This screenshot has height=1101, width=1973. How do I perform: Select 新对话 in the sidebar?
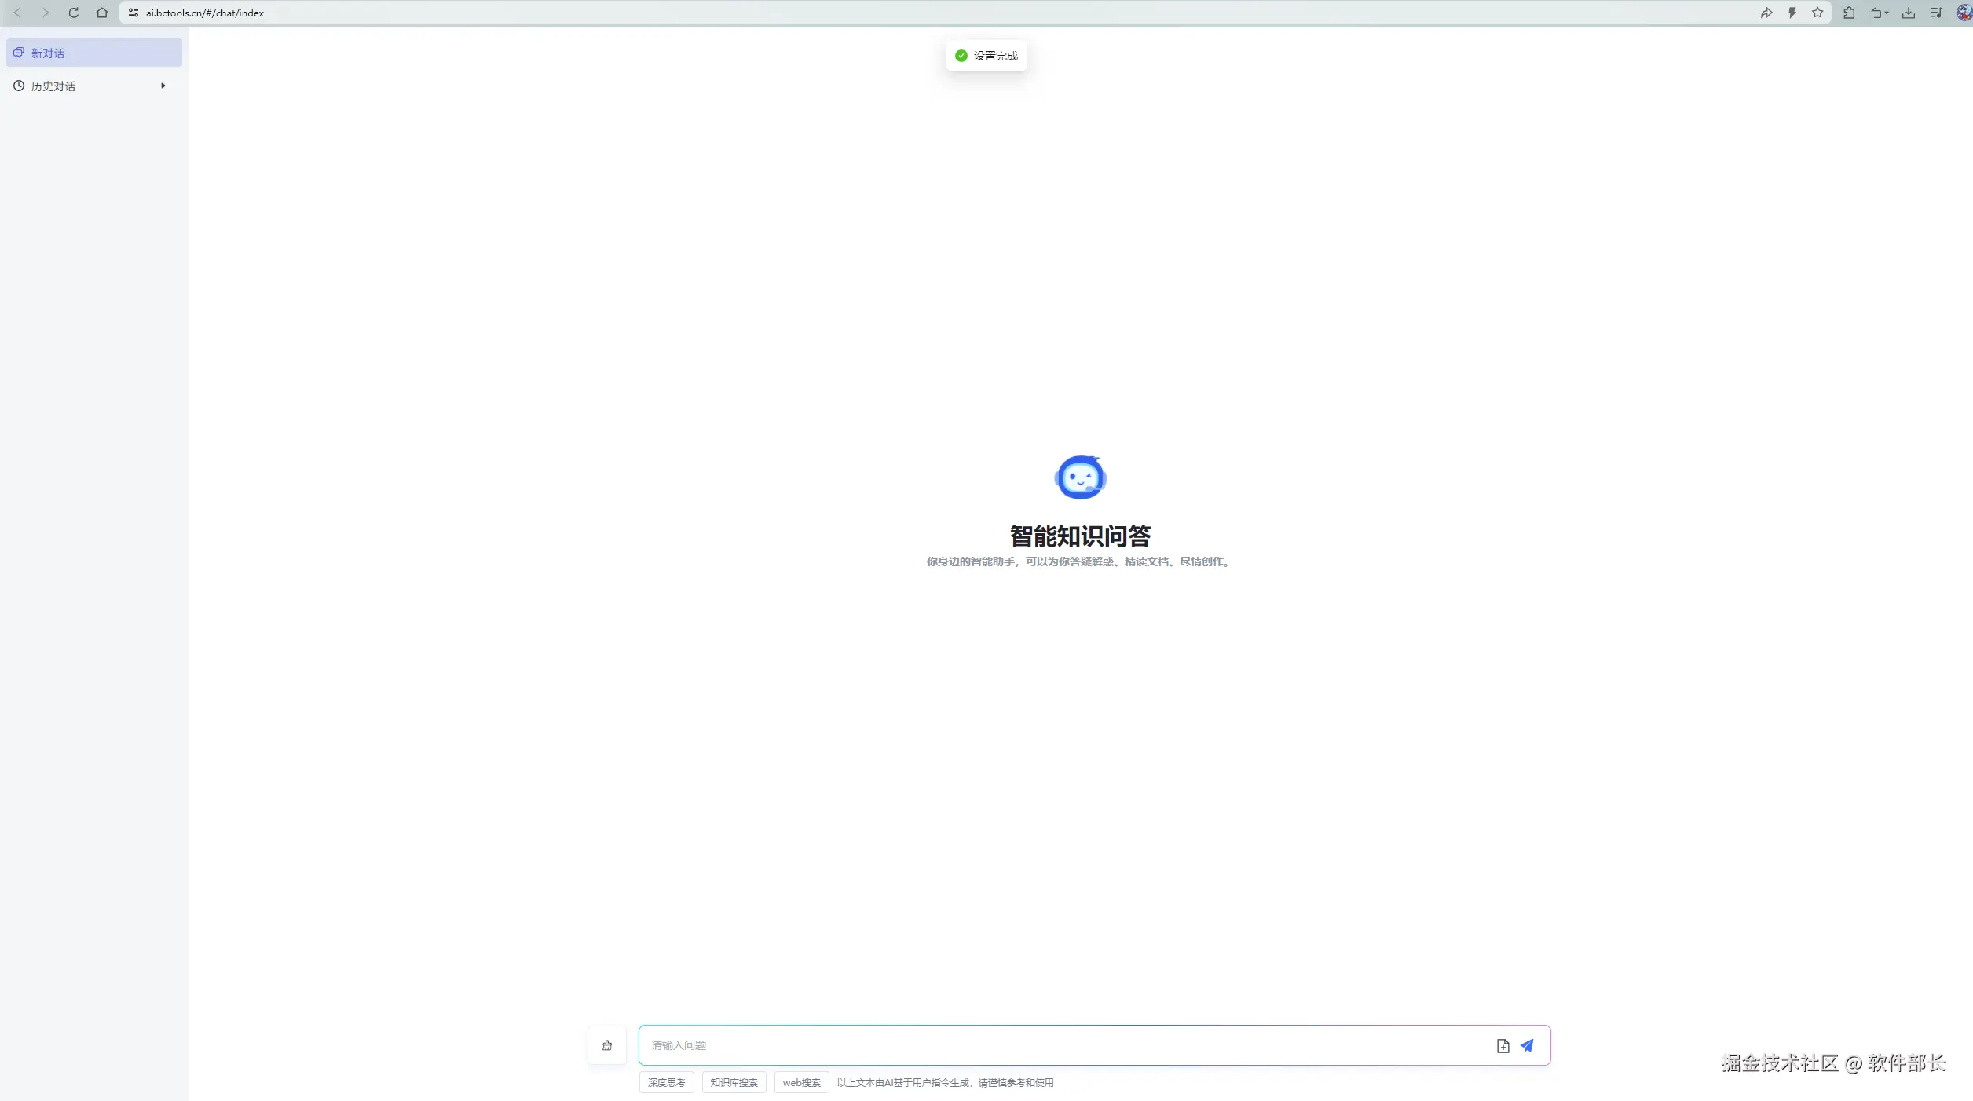pyautogui.click(x=48, y=53)
